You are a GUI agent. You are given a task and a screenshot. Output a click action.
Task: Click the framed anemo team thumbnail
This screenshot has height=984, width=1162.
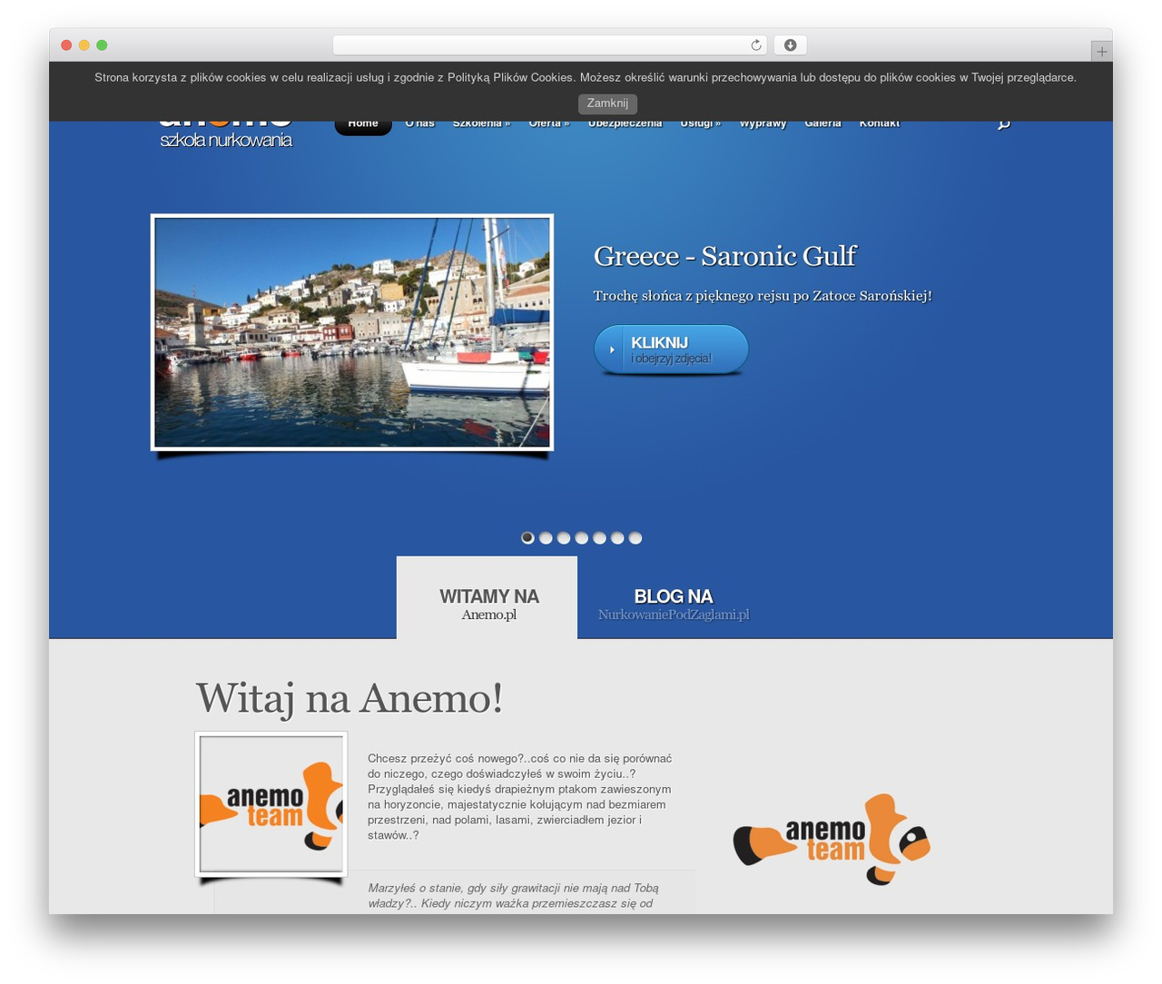pos(271,804)
